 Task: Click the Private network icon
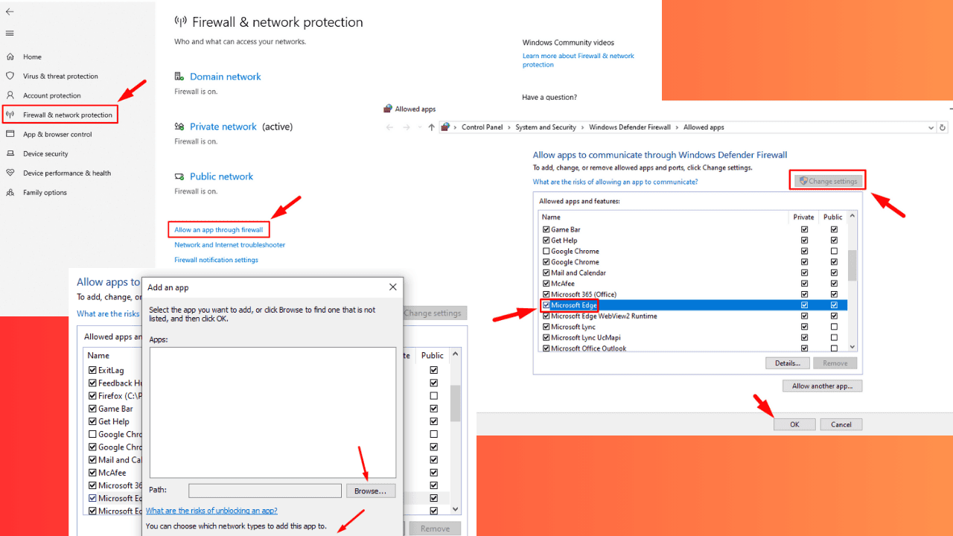click(x=179, y=127)
